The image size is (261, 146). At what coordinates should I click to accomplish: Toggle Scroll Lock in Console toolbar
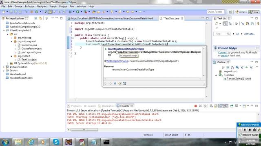tap(216, 106)
